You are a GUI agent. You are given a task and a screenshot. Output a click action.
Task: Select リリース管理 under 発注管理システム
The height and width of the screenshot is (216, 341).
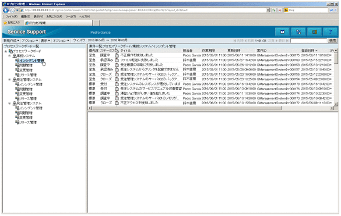[x=28, y=122]
